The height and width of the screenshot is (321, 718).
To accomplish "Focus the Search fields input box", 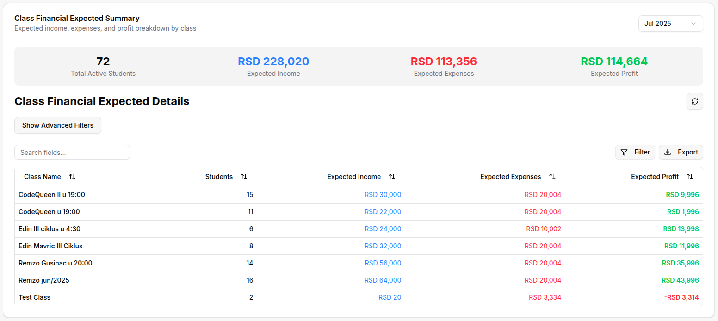I will (72, 152).
